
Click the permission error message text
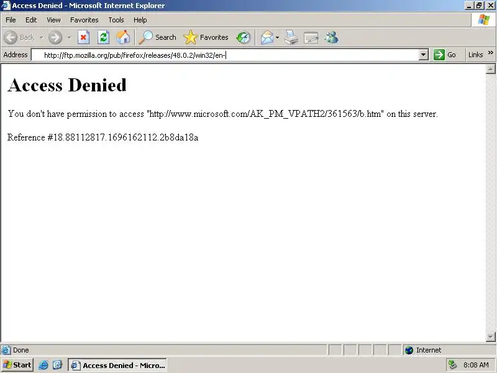[222, 114]
